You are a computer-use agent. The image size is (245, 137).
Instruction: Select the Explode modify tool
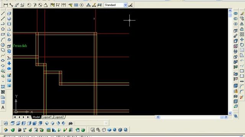coord(242,97)
